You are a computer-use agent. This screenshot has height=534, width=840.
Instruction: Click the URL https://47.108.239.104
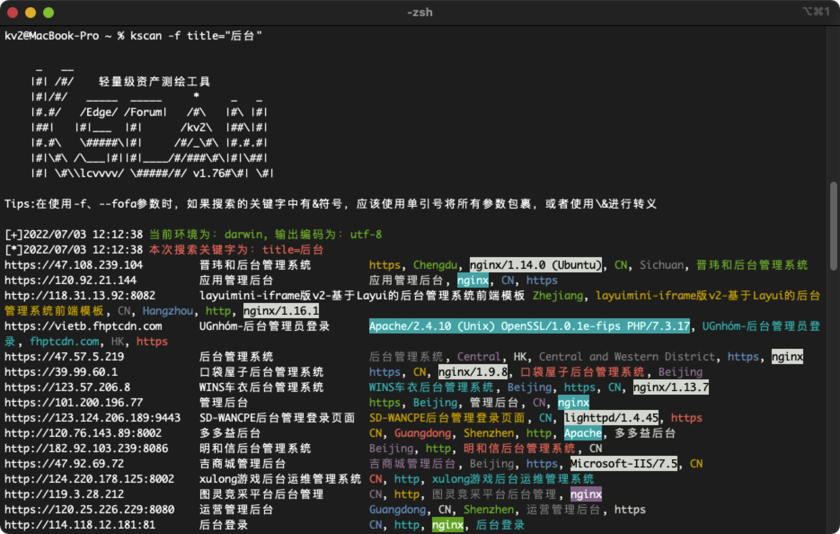point(73,265)
